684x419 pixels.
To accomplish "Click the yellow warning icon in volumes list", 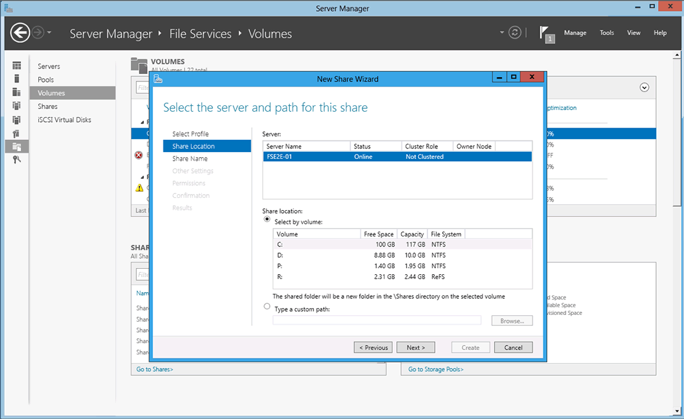I will click(x=139, y=188).
